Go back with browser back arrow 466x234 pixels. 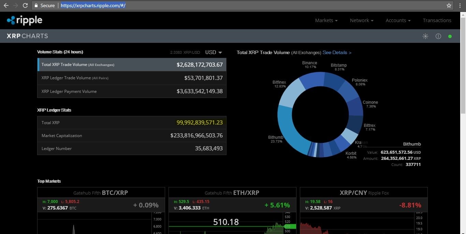coord(6,5)
